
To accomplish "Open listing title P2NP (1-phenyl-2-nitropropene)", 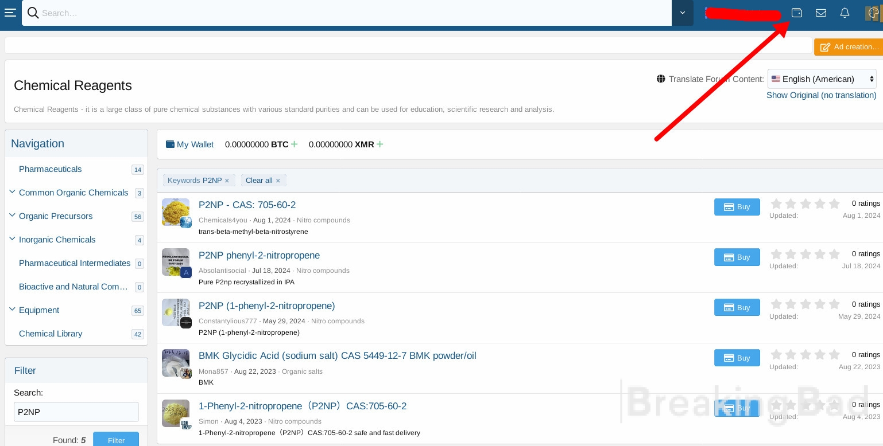I will [266, 306].
